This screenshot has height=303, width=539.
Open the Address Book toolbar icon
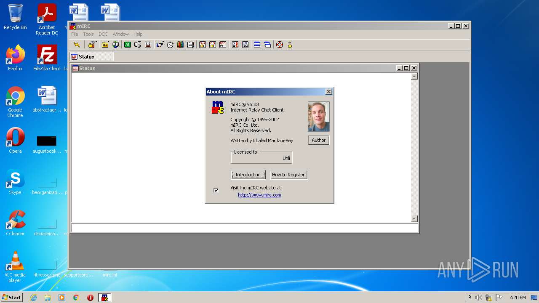(190, 45)
